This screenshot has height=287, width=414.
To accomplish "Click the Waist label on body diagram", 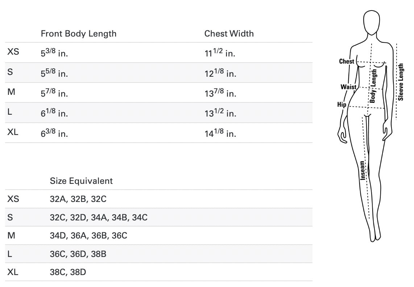I will point(348,87).
